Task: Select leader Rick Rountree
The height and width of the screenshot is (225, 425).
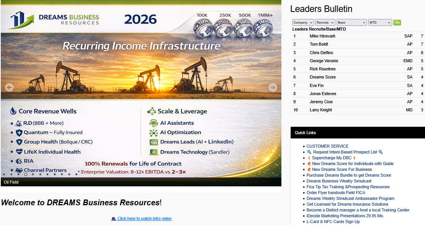Action: (323, 69)
